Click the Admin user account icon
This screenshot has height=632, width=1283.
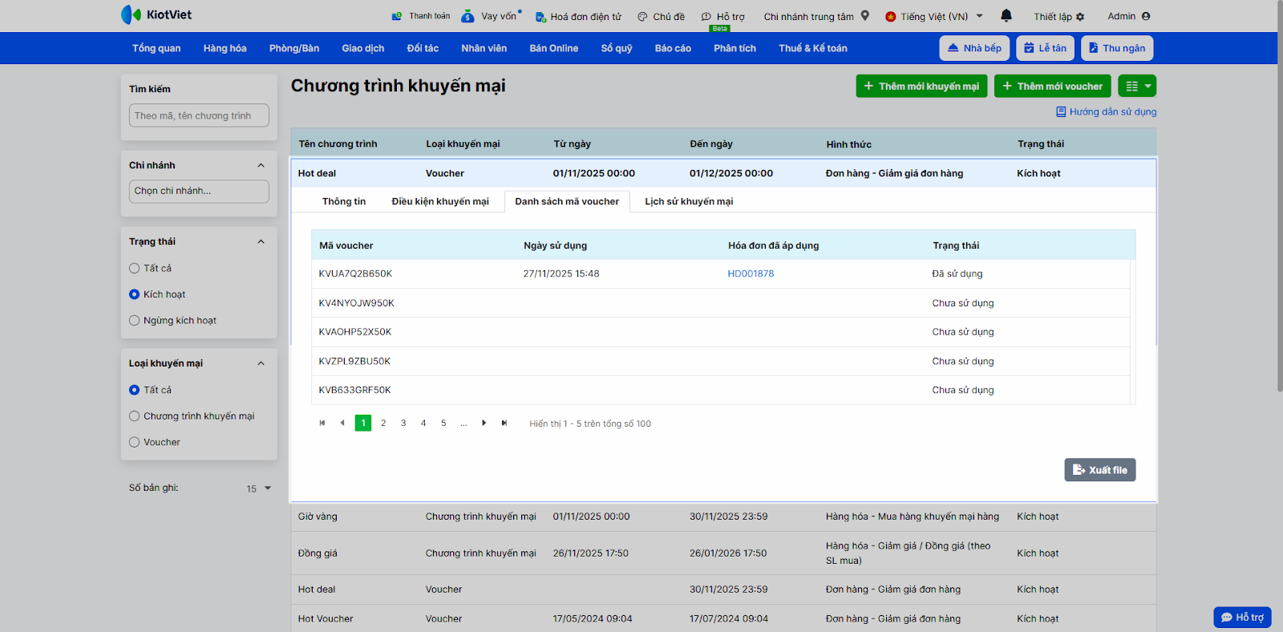[1145, 16]
